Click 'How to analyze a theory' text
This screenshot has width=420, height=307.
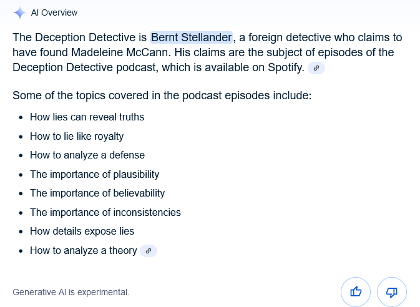[84, 251]
